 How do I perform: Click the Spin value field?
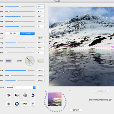[x=41, y=26]
